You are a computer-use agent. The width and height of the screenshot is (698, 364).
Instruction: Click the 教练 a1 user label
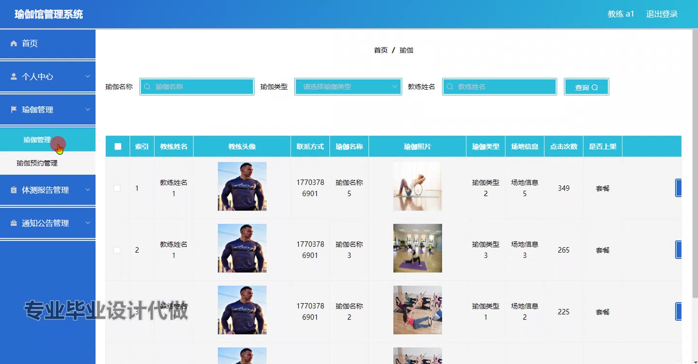[621, 14]
